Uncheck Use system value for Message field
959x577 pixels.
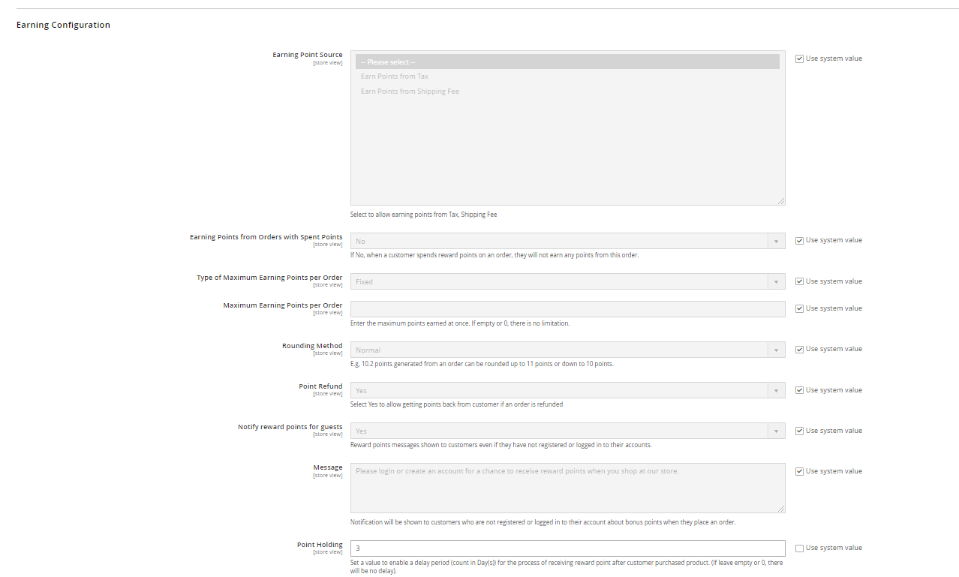tap(799, 471)
